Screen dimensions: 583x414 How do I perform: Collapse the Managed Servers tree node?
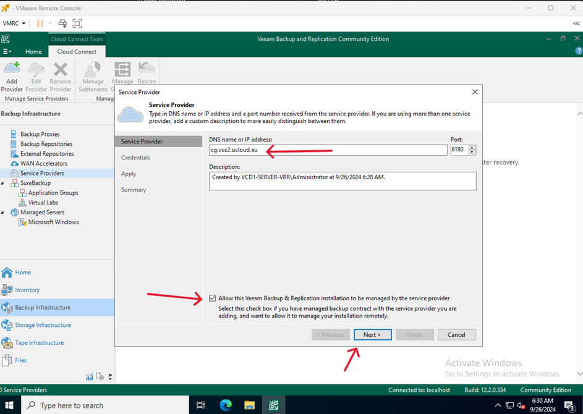coord(3,213)
